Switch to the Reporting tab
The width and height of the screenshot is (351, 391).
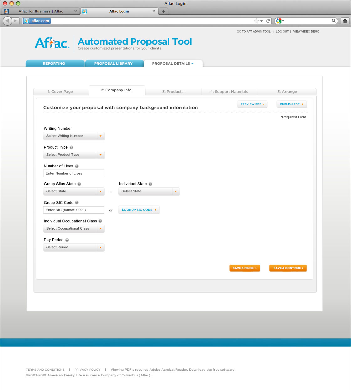click(x=55, y=63)
